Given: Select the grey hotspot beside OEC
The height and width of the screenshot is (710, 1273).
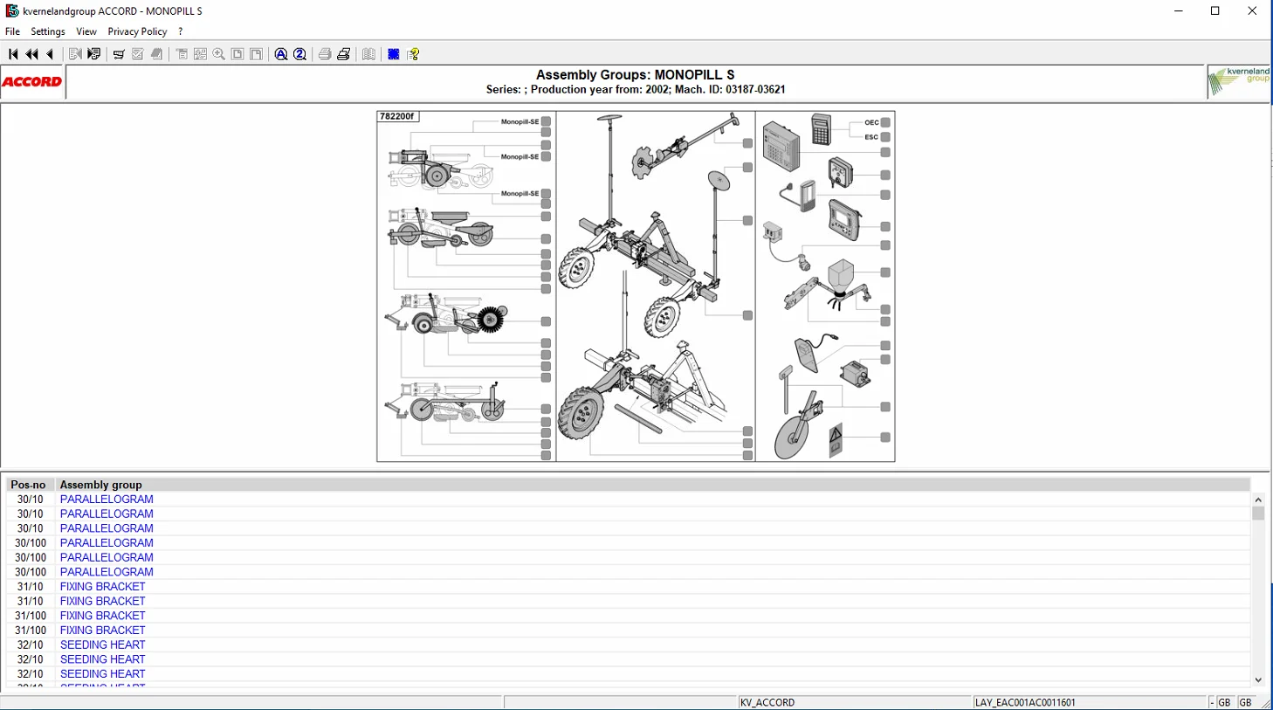Looking at the screenshot, I should coord(885,122).
